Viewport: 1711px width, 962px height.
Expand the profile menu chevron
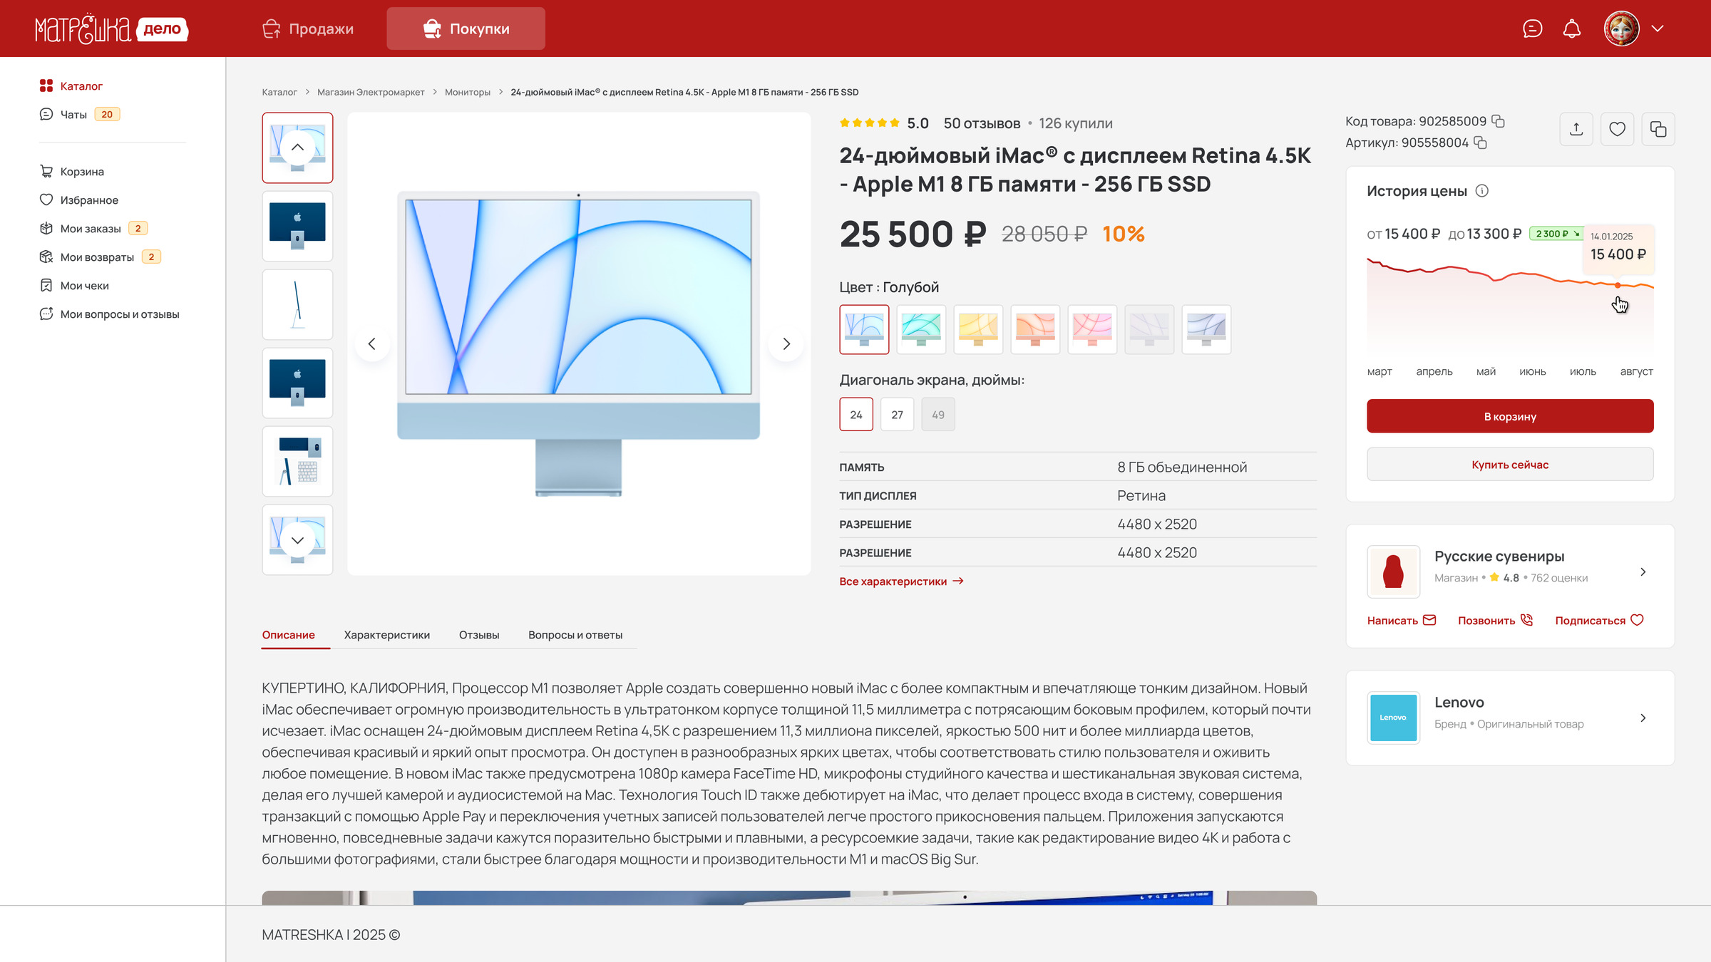(1658, 29)
